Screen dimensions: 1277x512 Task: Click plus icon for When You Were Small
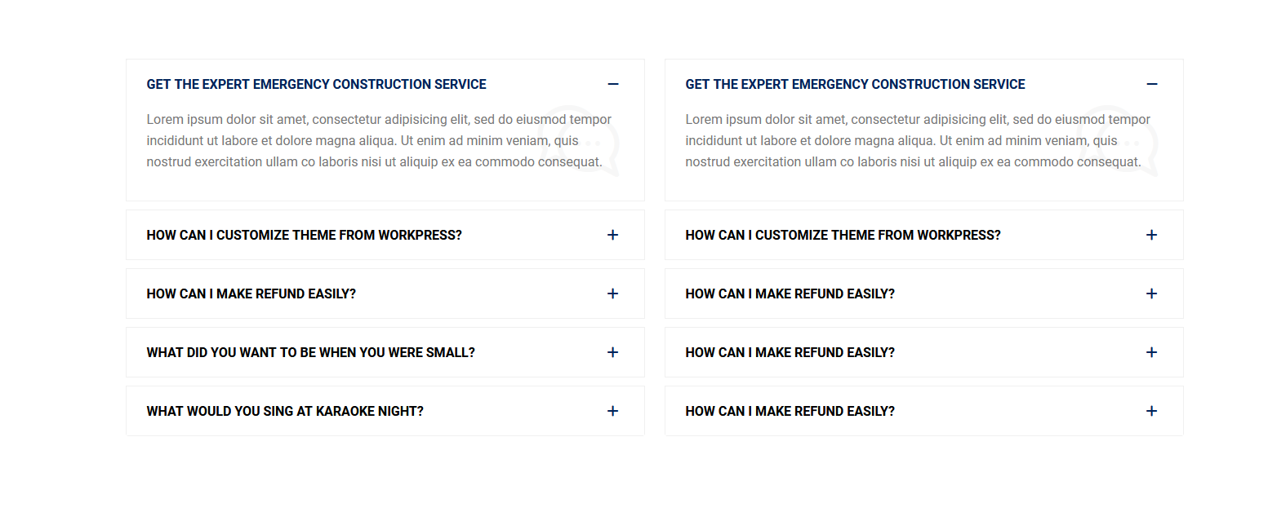(613, 352)
